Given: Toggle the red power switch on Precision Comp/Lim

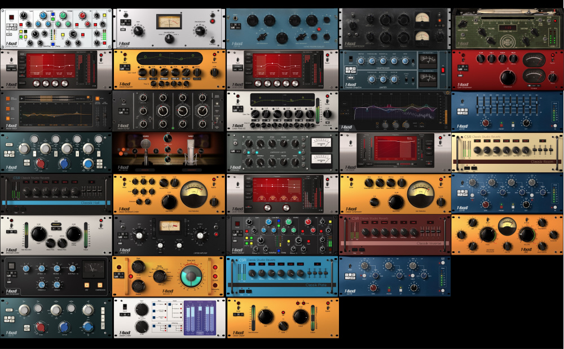Looking at the screenshot, I should (443, 69).
